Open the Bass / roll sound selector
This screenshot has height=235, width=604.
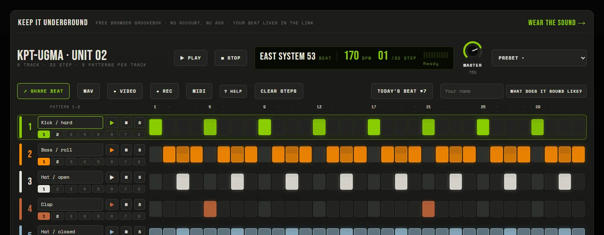coord(70,150)
